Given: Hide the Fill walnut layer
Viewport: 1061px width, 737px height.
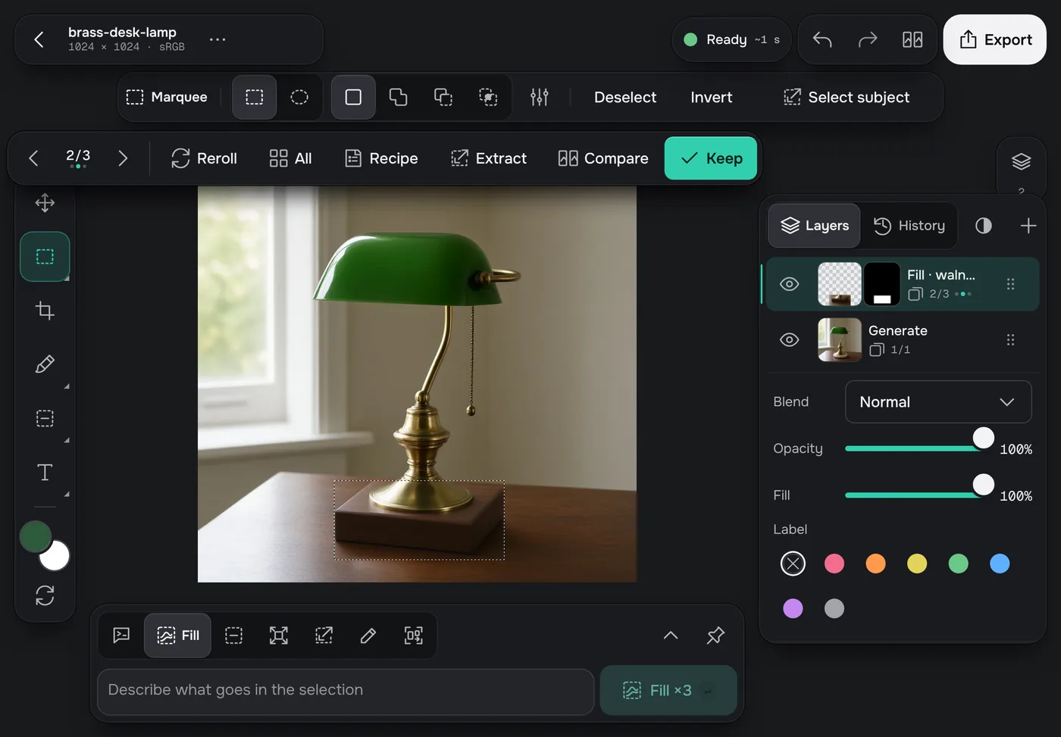Looking at the screenshot, I should (x=790, y=284).
